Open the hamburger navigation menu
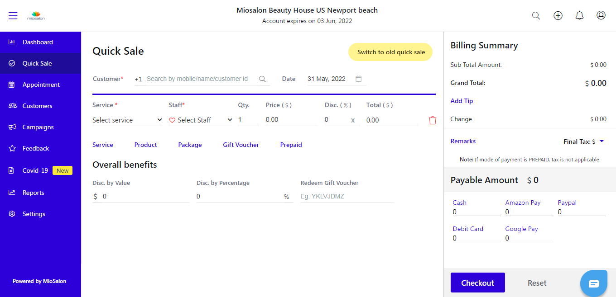 click(x=13, y=15)
